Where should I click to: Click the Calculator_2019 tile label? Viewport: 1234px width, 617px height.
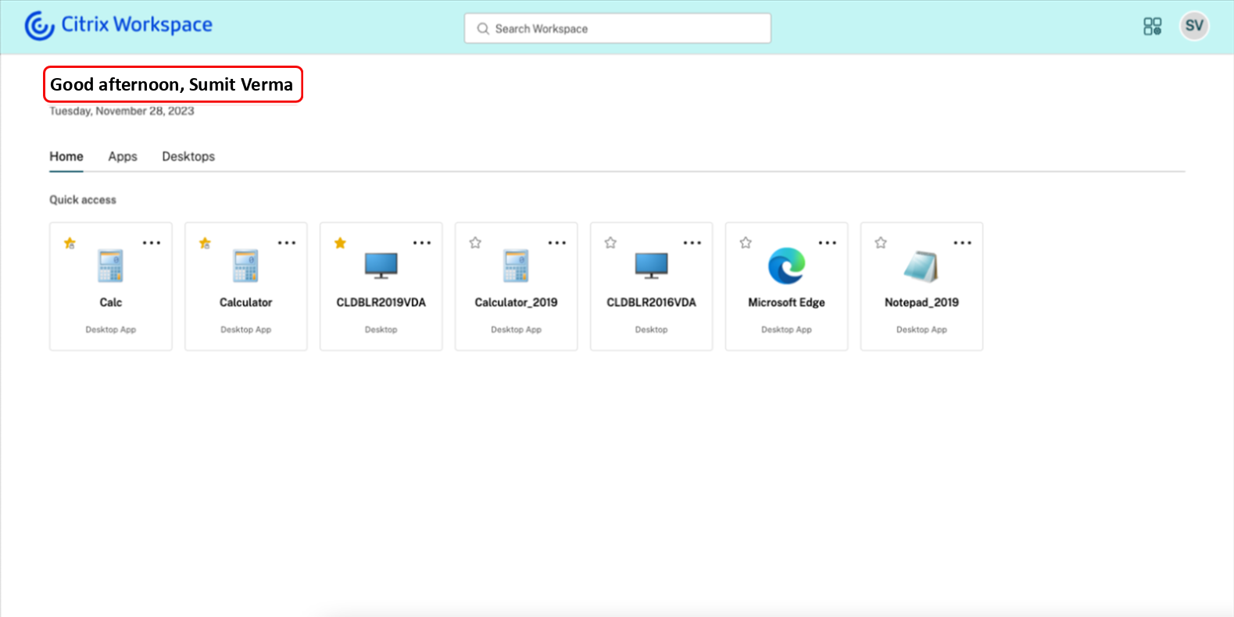(517, 302)
